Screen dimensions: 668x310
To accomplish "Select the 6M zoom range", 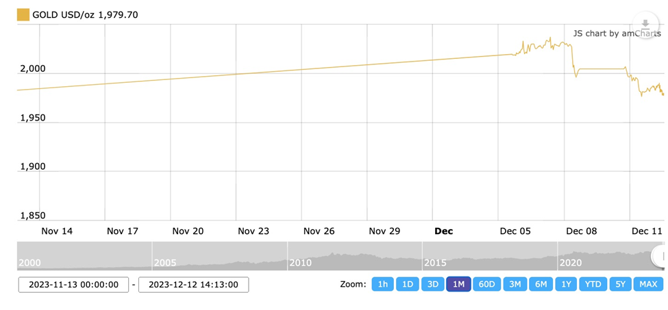I will (x=541, y=284).
